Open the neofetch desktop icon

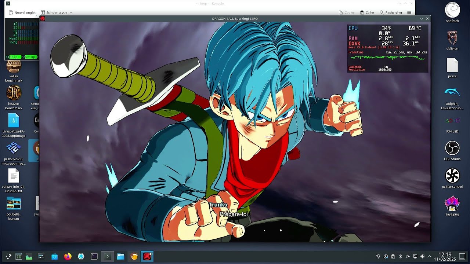(x=452, y=12)
